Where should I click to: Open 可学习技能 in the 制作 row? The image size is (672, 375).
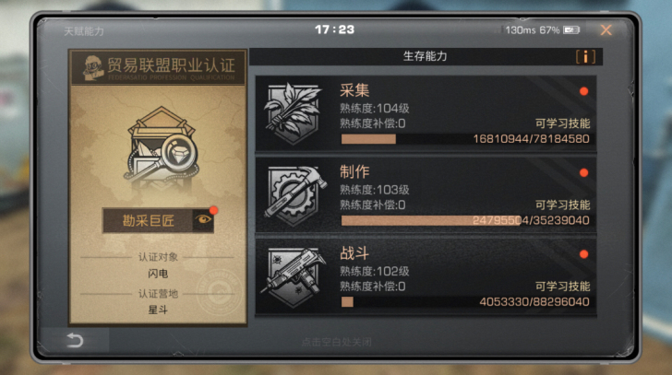[x=562, y=205]
